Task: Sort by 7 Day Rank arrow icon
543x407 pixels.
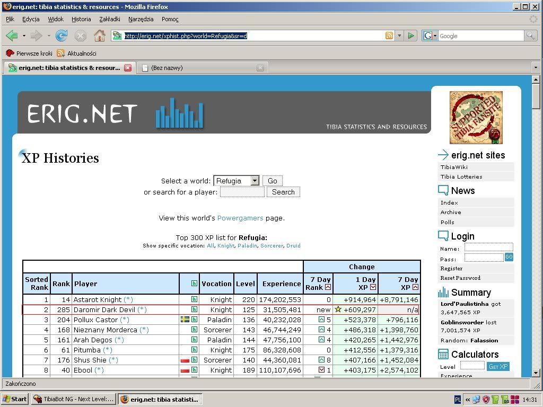Action: [x=328, y=287]
